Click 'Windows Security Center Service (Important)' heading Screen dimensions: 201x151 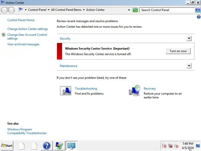[97, 49]
